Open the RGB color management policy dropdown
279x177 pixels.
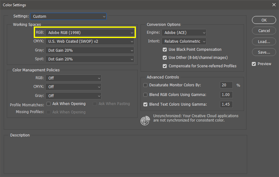point(73,78)
